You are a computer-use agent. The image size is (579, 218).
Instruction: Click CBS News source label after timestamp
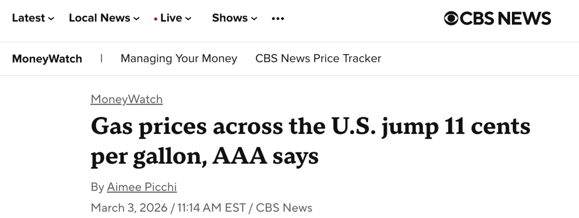coord(284,207)
